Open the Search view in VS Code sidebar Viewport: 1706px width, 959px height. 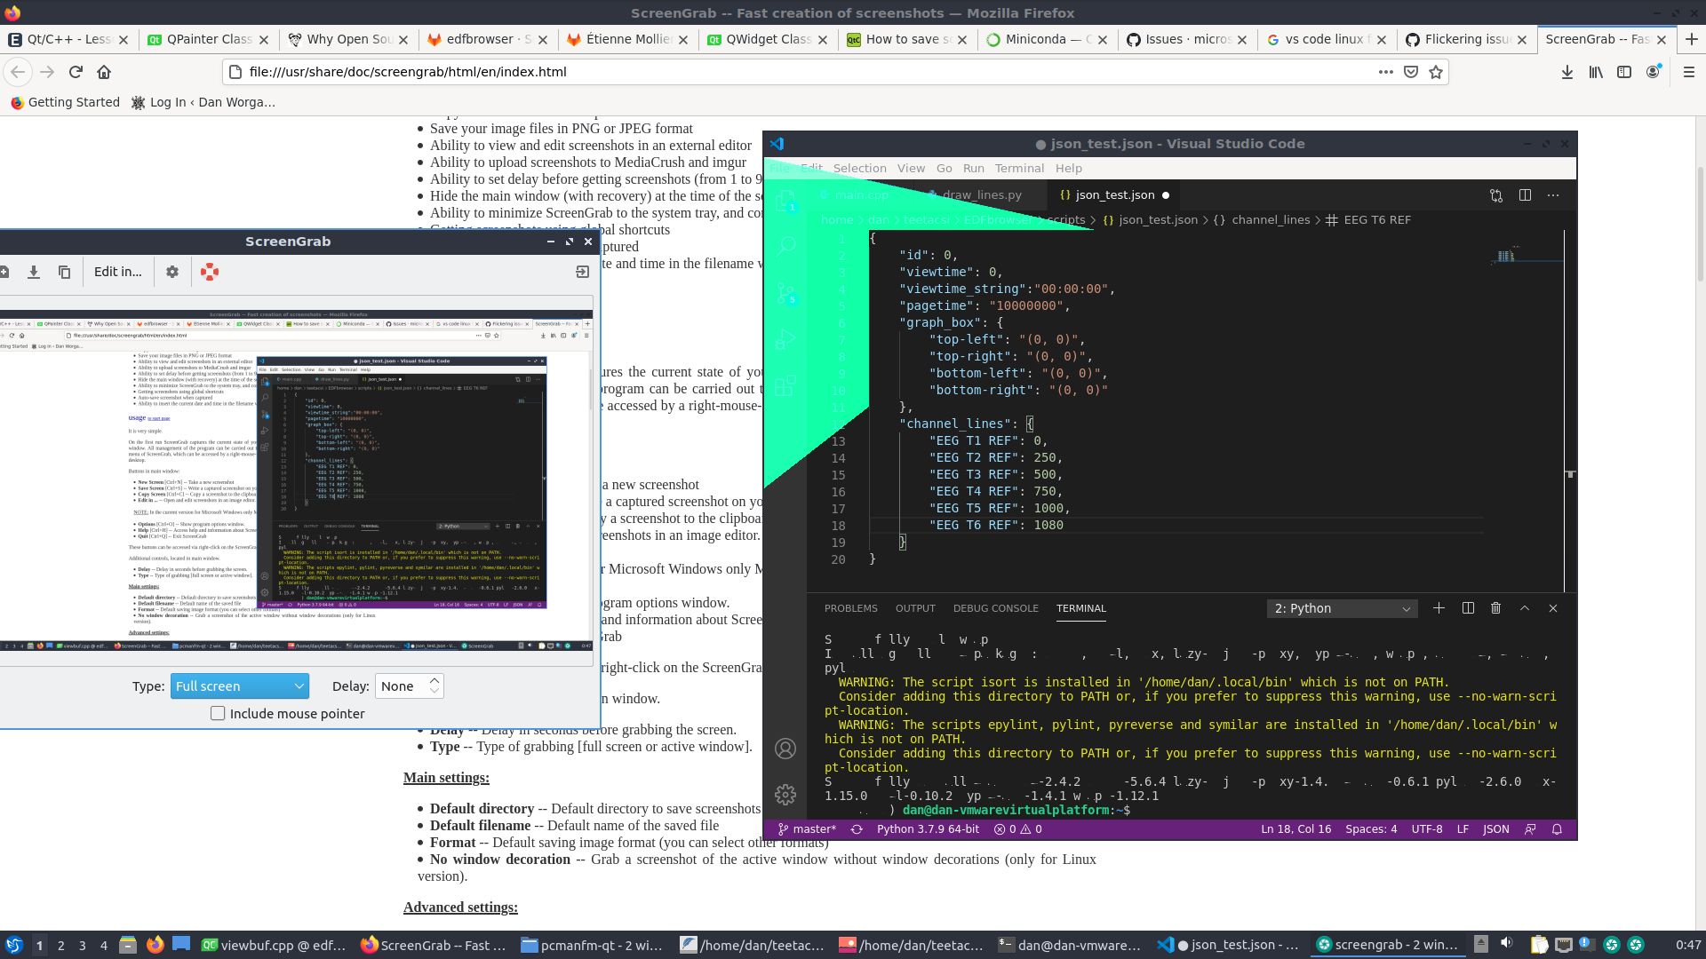coord(785,244)
